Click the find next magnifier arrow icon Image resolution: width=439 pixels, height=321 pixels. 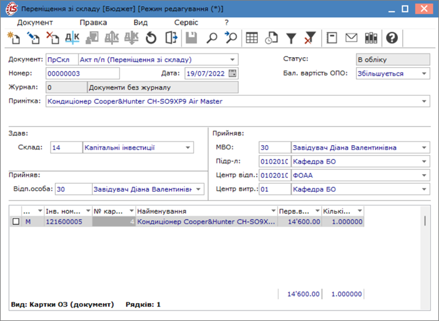(231, 38)
